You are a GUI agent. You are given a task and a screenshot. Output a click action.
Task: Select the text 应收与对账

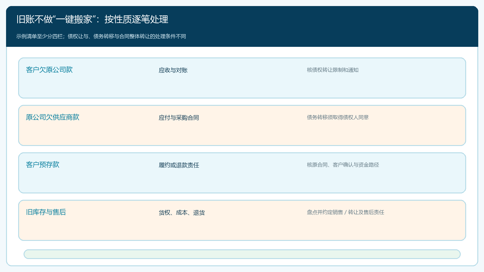[173, 70]
